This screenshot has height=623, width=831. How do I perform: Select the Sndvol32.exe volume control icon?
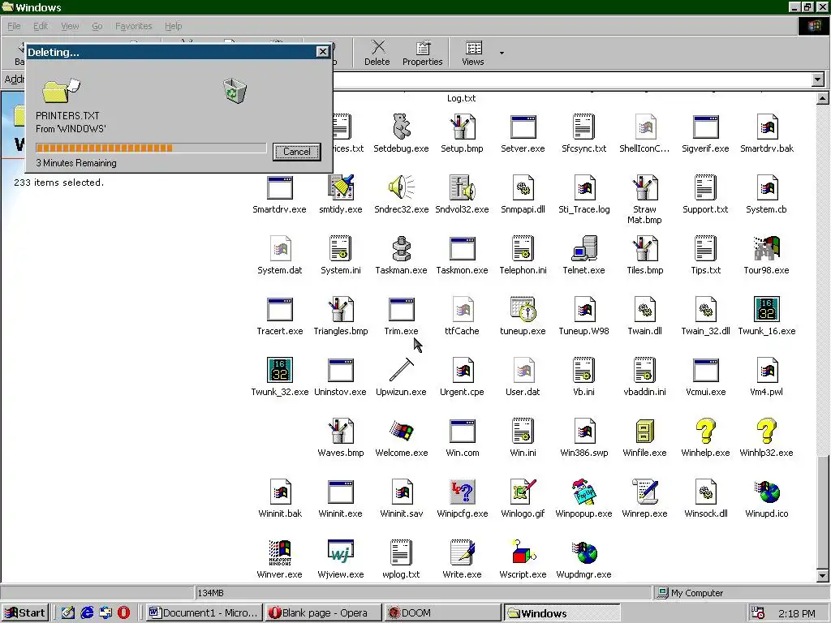click(462, 187)
